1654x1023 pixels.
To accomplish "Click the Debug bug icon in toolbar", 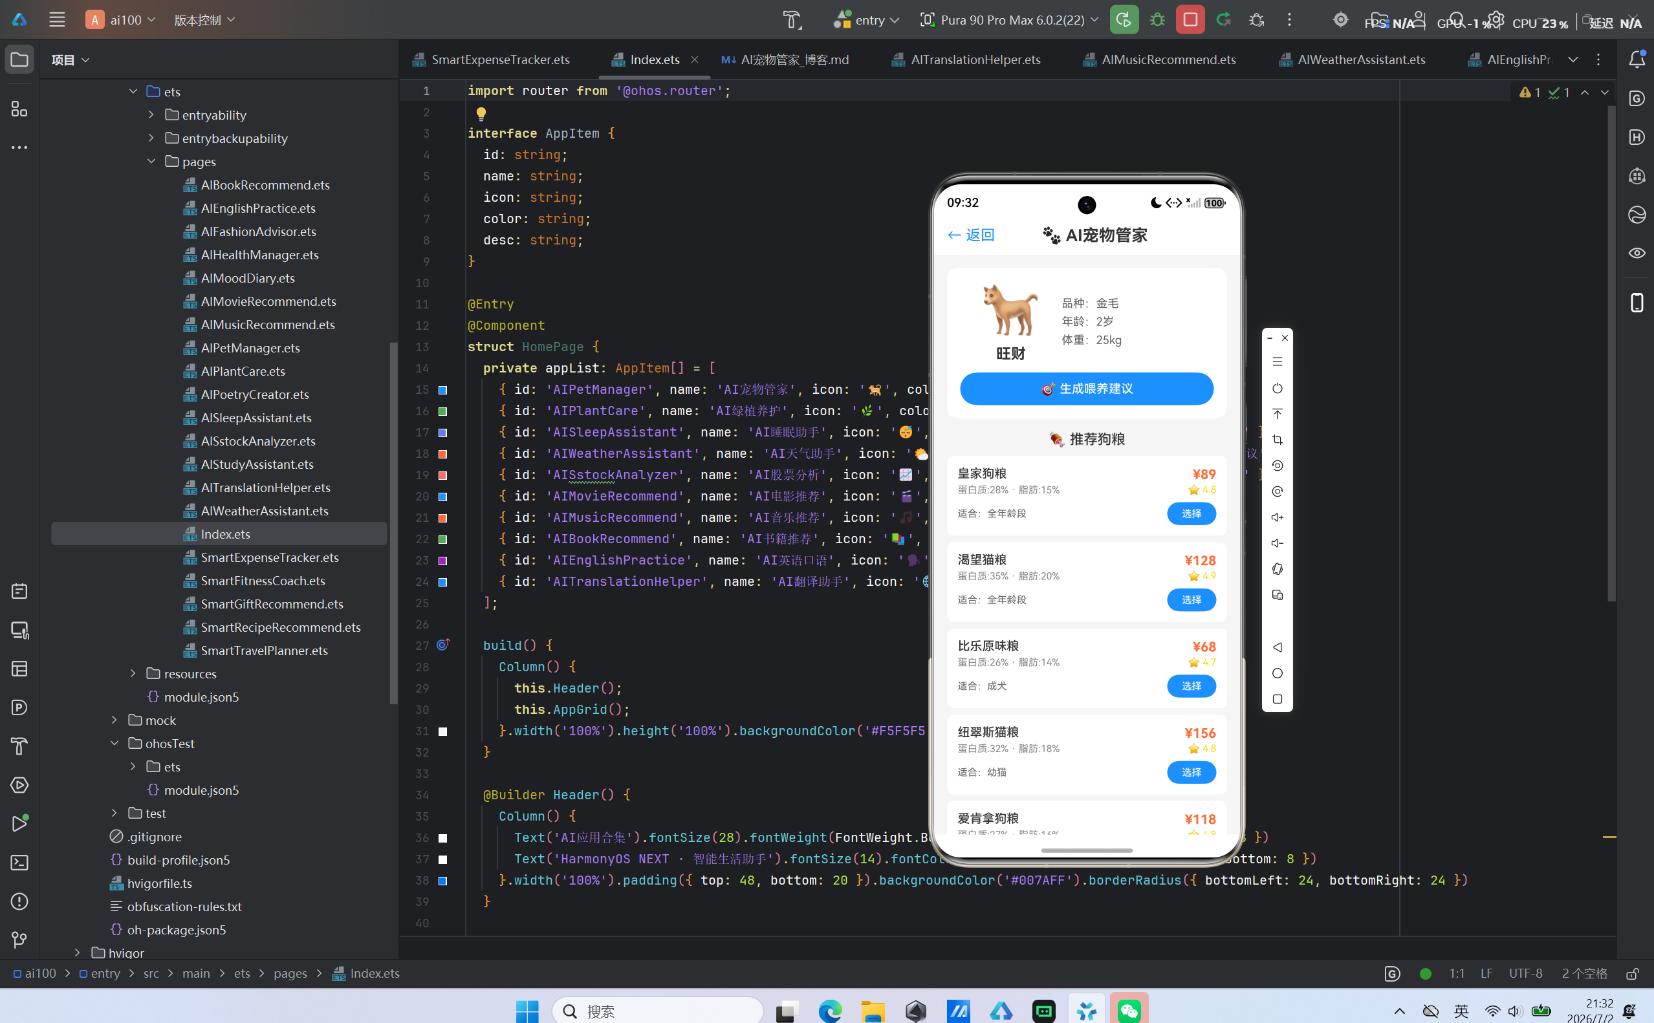I will pyautogui.click(x=1157, y=19).
